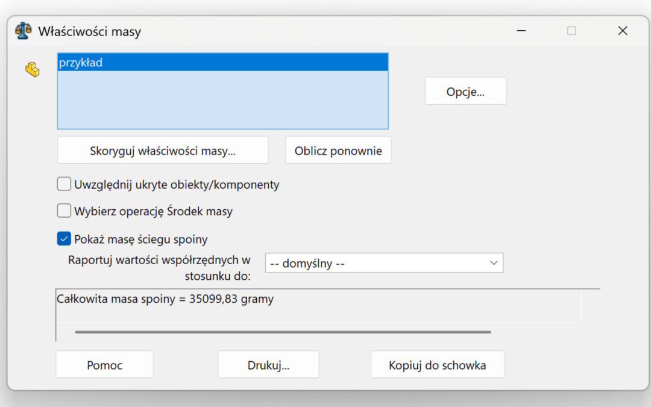Click the horizontal scrollbar in the results panel
Screen dimensions: 651x407
click(282, 332)
